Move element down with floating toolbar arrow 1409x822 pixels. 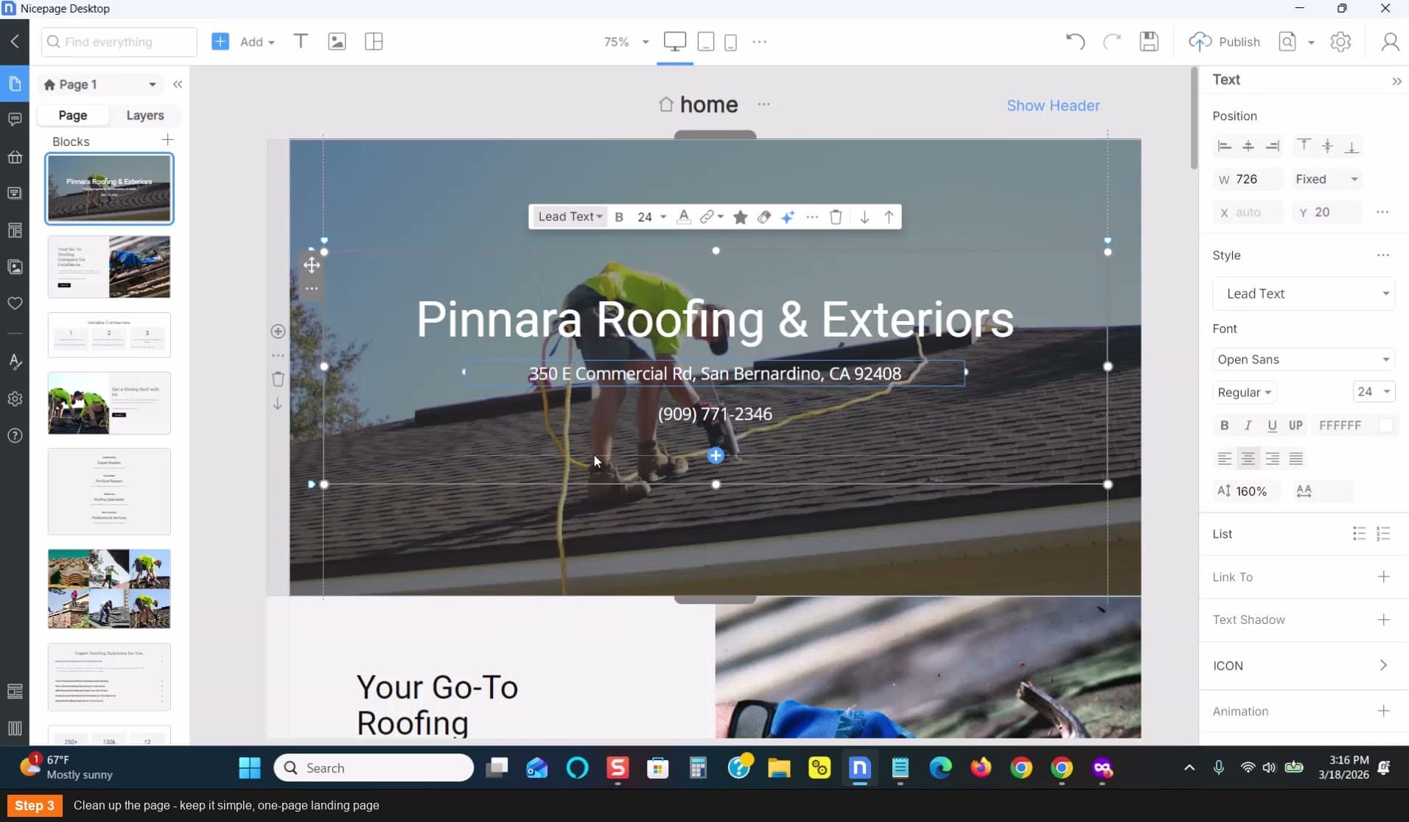coord(864,217)
